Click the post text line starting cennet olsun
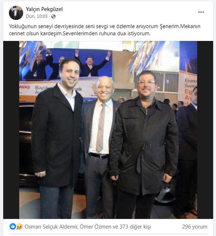The width and height of the screenshot is (216, 236). pyautogui.click(x=80, y=34)
